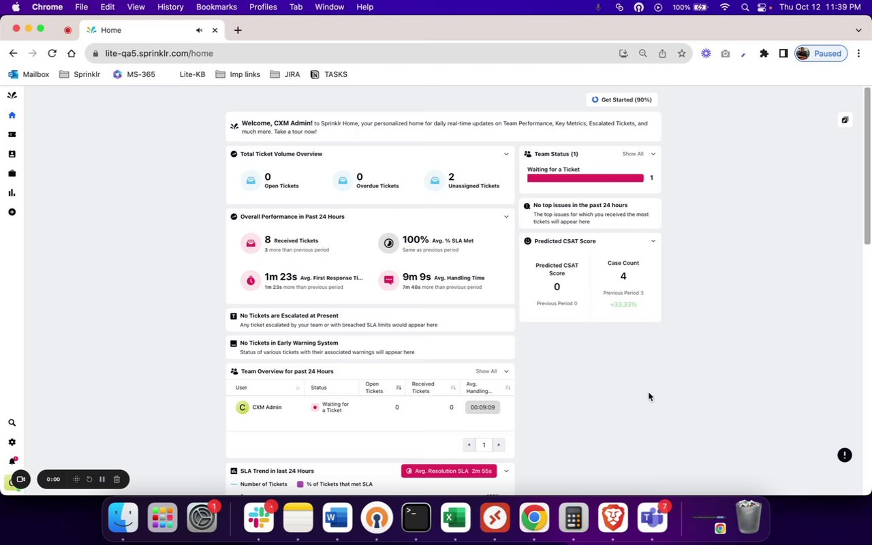The image size is (872, 545).
Task: Sort by the User column
Action: 298,388
